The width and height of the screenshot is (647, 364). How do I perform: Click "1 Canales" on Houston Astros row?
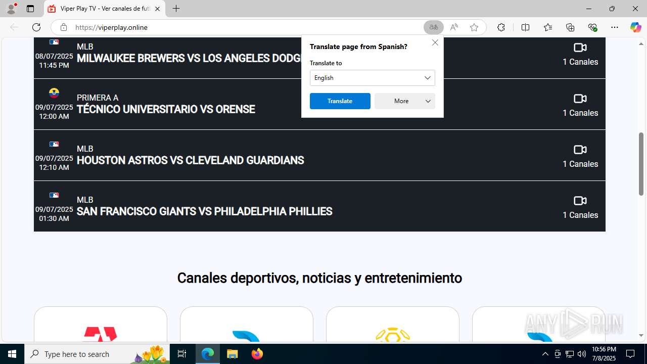tap(580, 164)
